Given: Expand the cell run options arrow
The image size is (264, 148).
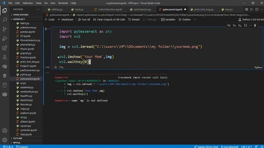Looking at the screenshot, I should [x=49, y=29].
